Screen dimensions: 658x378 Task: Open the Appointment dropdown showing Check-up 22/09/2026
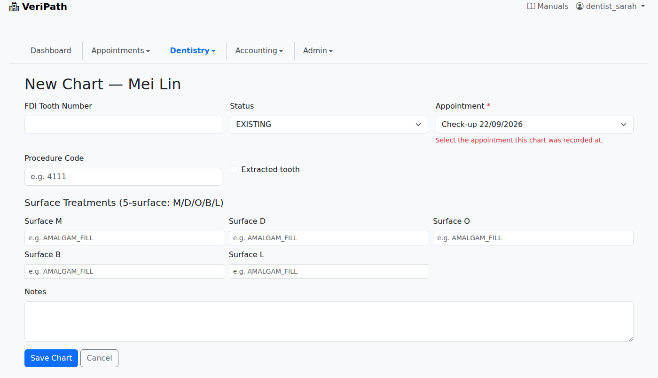pos(534,125)
